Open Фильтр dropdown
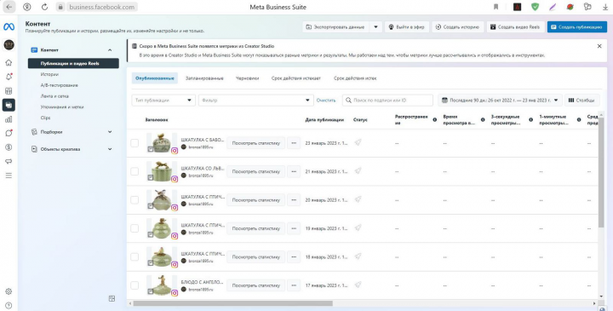 click(x=256, y=101)
